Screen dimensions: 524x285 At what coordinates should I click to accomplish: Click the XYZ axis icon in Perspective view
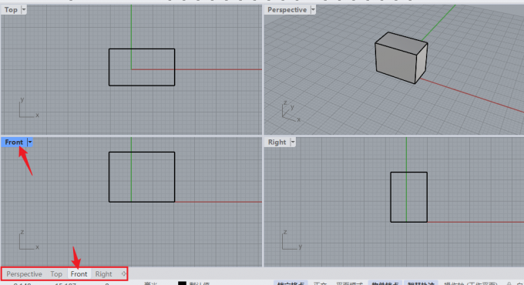291,111
